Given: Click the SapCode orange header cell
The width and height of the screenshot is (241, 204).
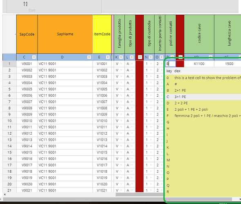Looking at the screenshot, I should tap(27, 34).
